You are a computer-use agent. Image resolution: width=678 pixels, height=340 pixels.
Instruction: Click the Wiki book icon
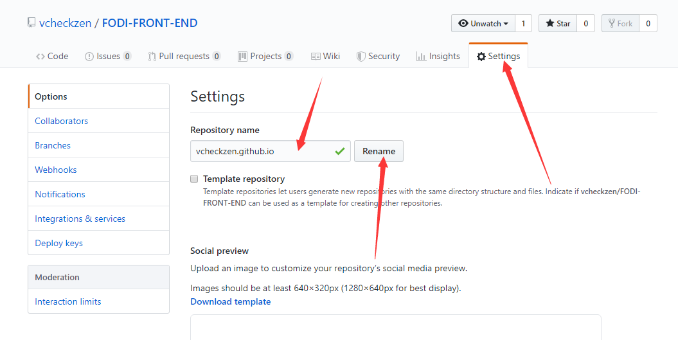pyautogui.click(x=316, y=57)
